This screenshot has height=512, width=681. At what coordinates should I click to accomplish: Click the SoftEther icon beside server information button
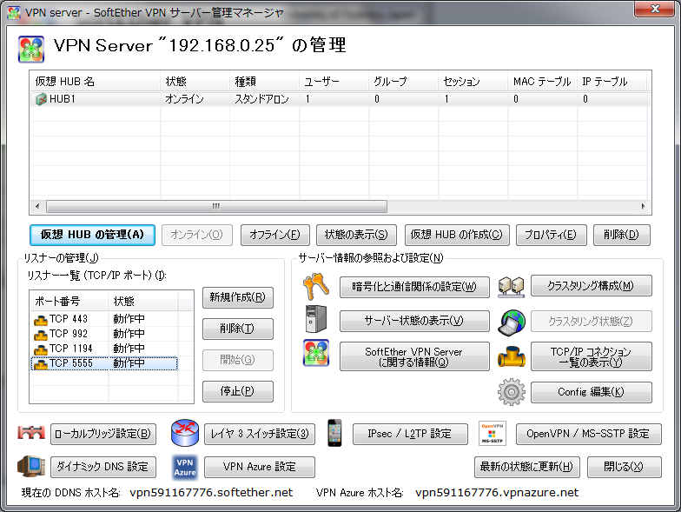pyautogui.click(x=316, y=353)
